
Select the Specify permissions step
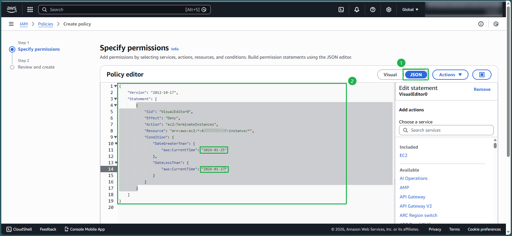tap(39, 49)
